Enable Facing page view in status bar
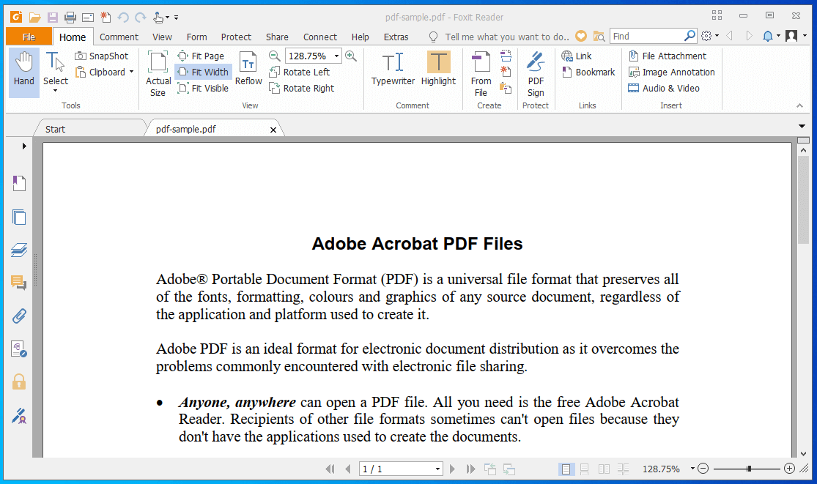 click(602, 469)
